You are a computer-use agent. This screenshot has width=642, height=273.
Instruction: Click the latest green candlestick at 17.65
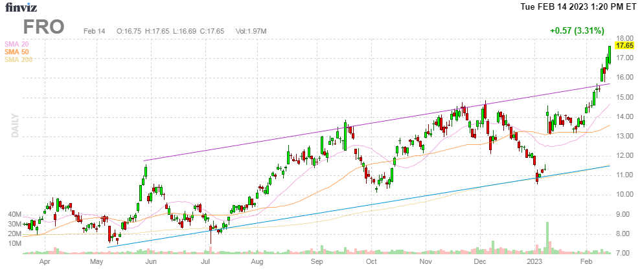[610, 55]
